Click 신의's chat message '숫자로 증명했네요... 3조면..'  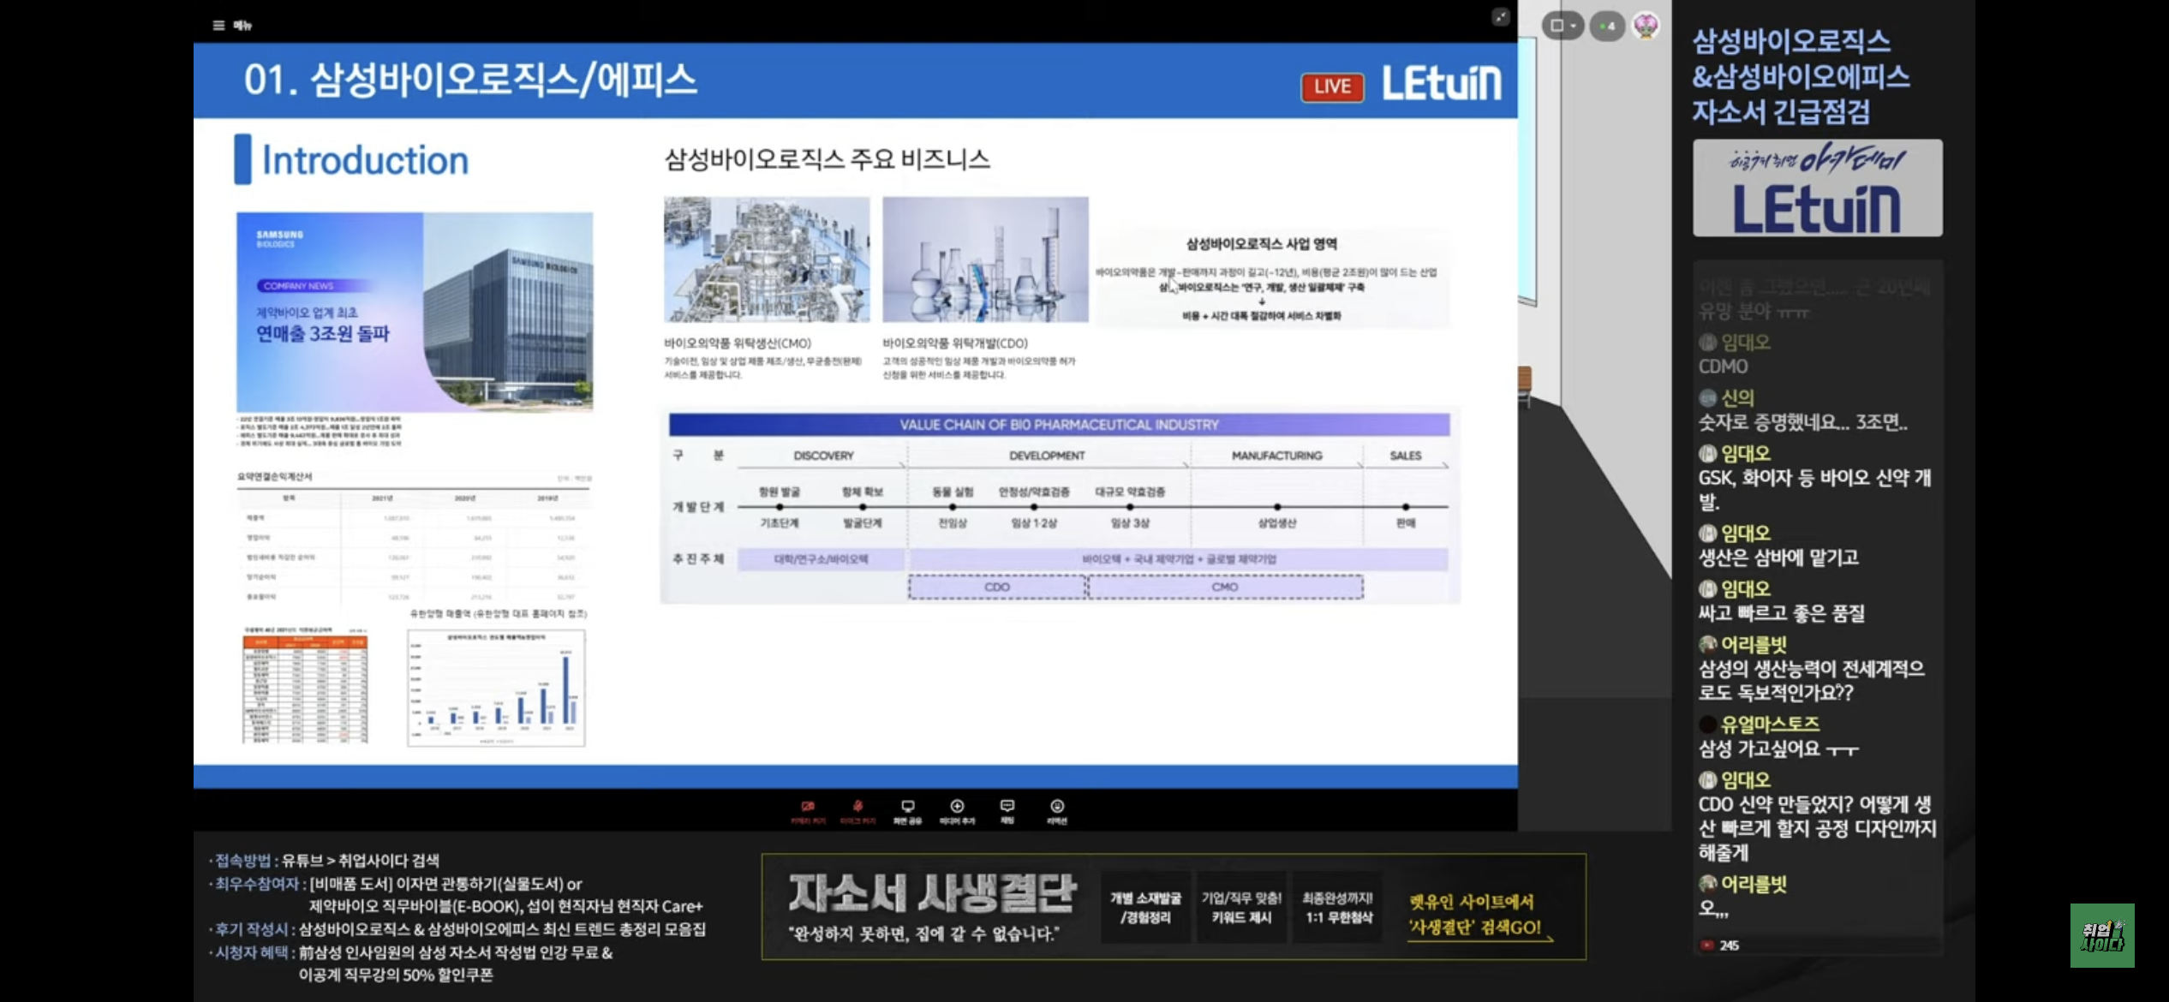tap(1803, 422)
